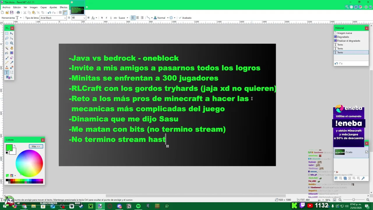Click the primary green color swatch

[x=9, y=148]
